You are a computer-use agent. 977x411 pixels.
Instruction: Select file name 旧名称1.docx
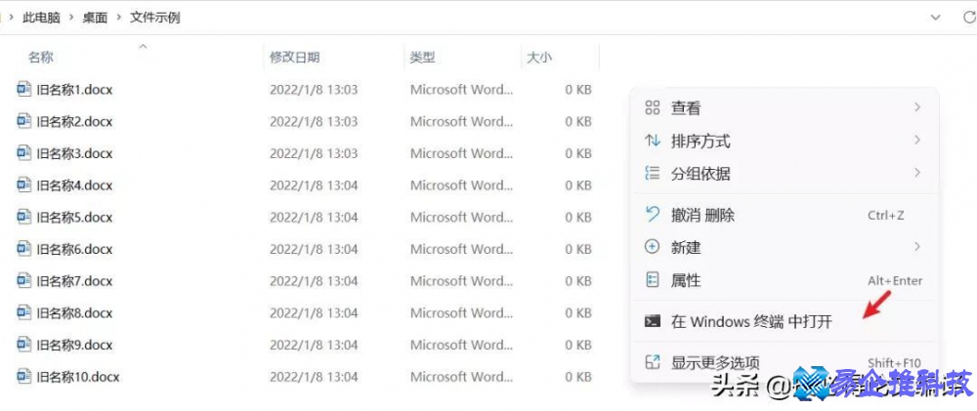(x=74, y=89)
